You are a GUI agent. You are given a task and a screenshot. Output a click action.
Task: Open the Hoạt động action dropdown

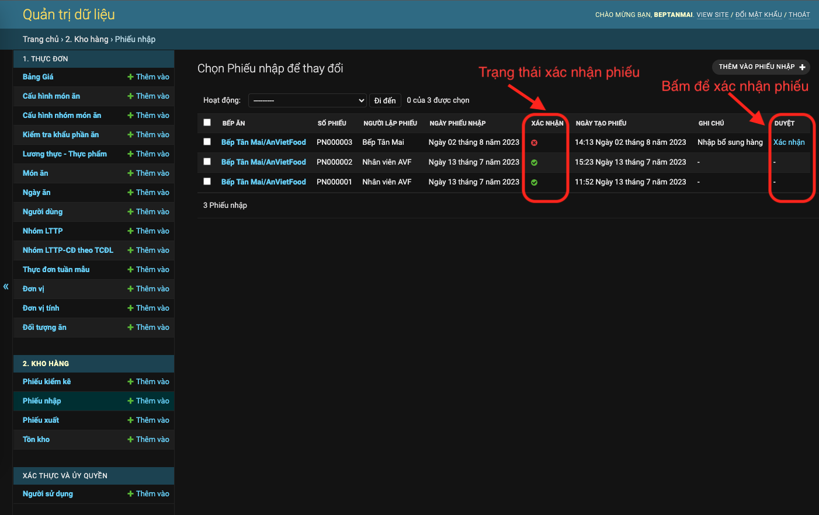tap(307, 100)
